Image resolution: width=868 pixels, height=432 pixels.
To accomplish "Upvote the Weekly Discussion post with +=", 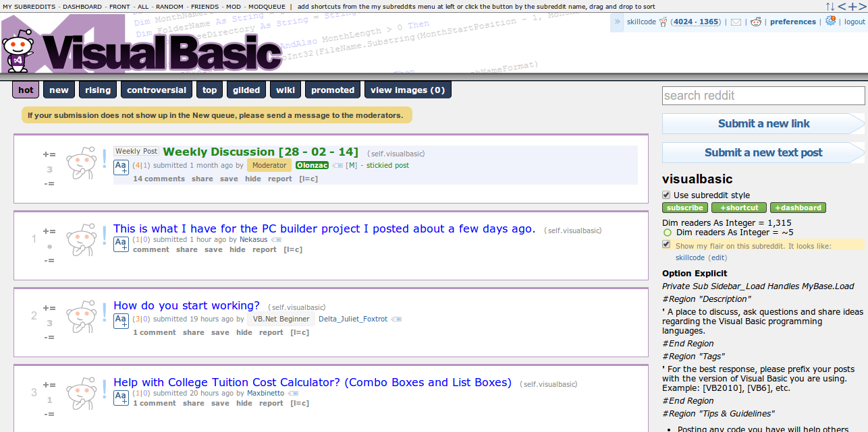I will [x=49, y=155].
